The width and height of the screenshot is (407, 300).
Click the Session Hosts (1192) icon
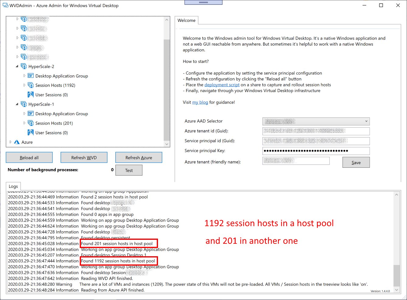click(x=30, y=85)
